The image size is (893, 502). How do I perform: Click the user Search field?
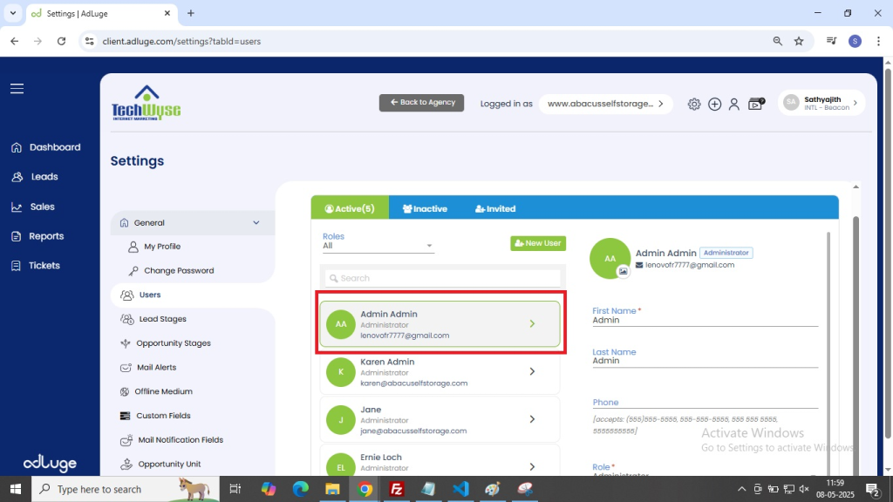click(x=443, y=278)
